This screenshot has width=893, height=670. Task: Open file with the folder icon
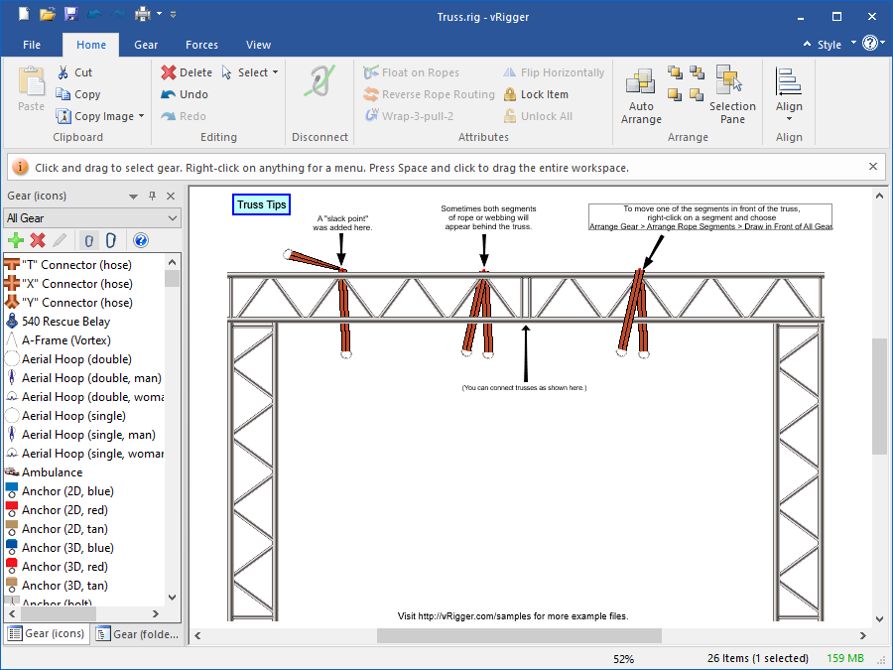click(48, 15)
